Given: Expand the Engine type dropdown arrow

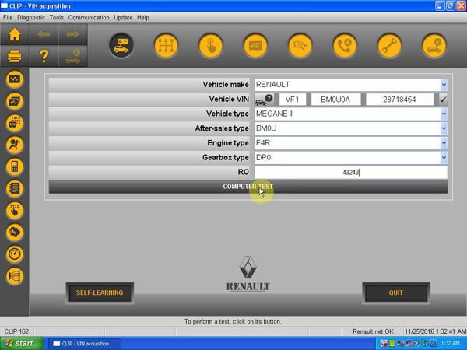Looking at the screenshot, I should [444, 143].
